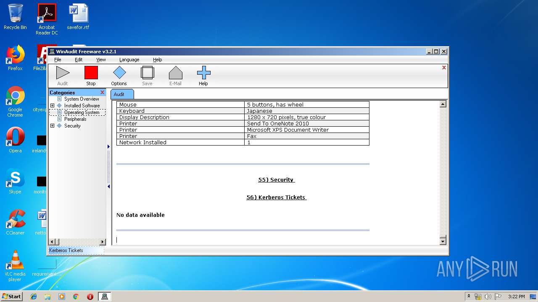
Task: Click the Audit play toolbar icon
Action: [63, 75]
